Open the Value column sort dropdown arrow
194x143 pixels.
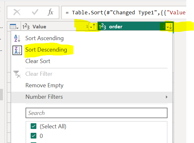click(93, 26)
